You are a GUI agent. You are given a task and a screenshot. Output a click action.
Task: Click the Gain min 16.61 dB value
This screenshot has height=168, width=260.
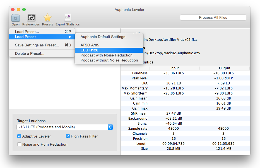(223, 103)
